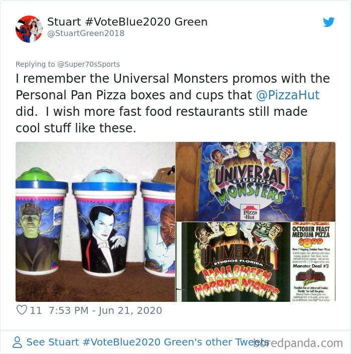Open the @Super70sSports reply handle
Image resolution: width=351 pixels, height=354 pixels.
click(88, 64)
